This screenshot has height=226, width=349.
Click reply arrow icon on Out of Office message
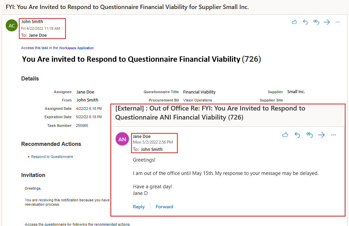click(x=297, y=135)
